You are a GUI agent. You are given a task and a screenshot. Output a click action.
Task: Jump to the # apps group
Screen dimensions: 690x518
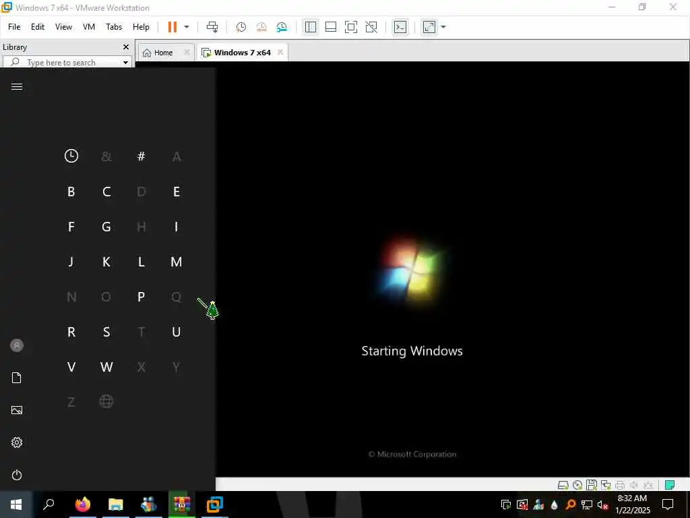(x=142, y=156)
